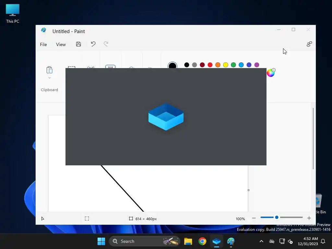332x249 pixels.
Task: Open the This PC desktop icon
Action: pos(13,13)
